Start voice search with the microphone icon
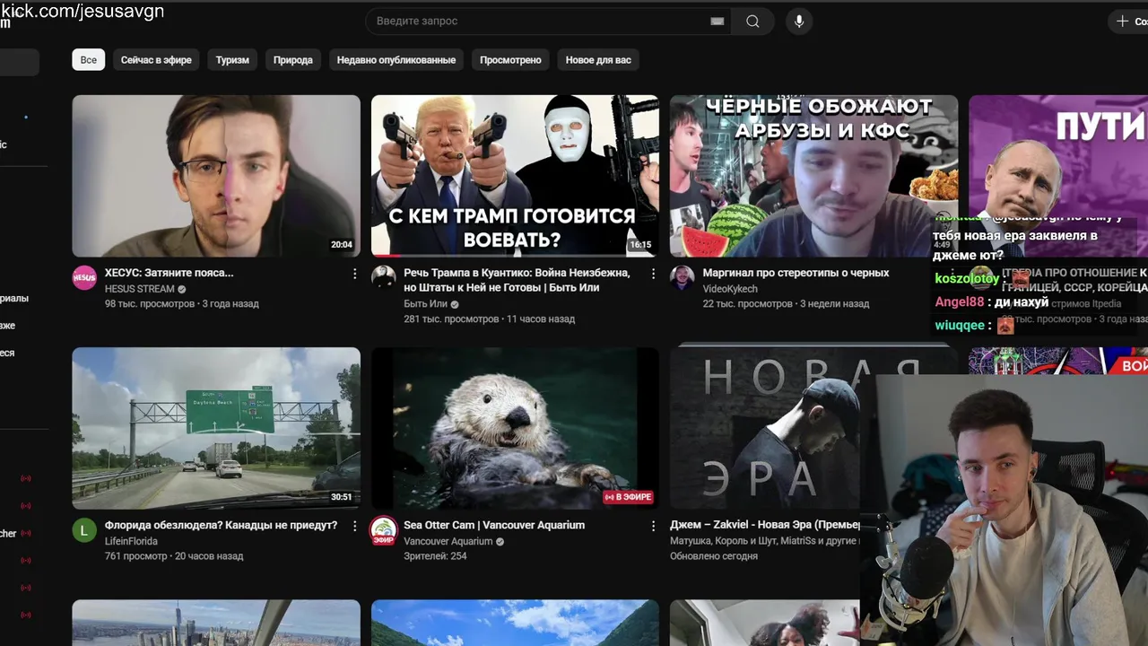This screenshot has height=646, width=1148. pos(799,21)
